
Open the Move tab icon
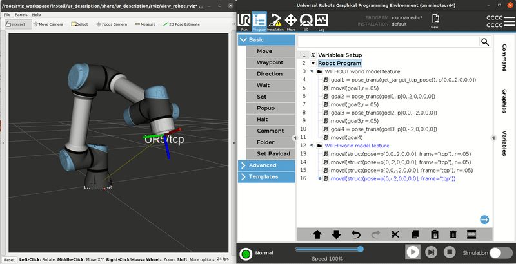click(290, 21)
